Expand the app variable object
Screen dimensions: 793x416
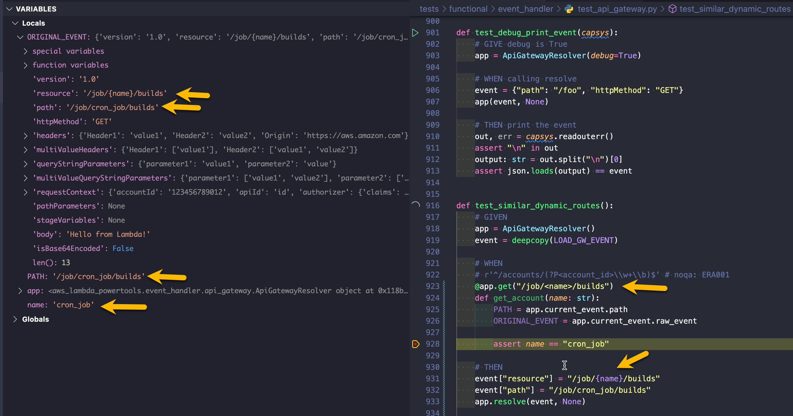point(20,291)
